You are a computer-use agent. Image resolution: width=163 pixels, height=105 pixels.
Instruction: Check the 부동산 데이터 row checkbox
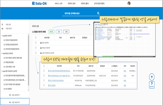click(x=36, y=48)
